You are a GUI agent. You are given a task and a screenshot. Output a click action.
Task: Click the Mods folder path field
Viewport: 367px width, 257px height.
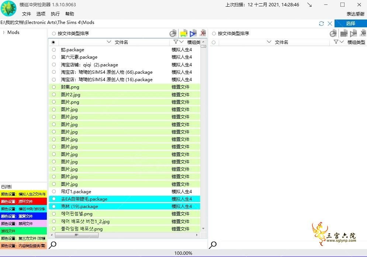159,23
